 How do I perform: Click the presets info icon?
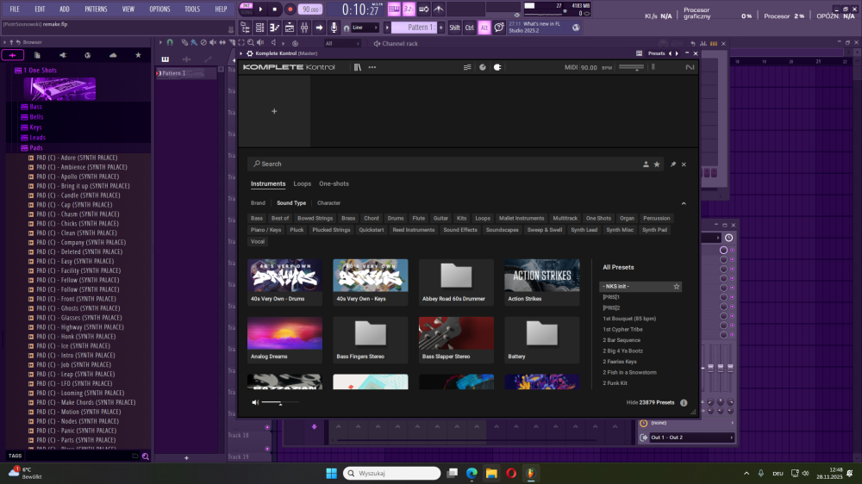click(x=684, y=403)
